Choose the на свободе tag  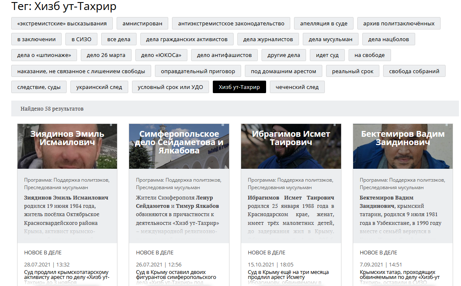click(369, 55)
